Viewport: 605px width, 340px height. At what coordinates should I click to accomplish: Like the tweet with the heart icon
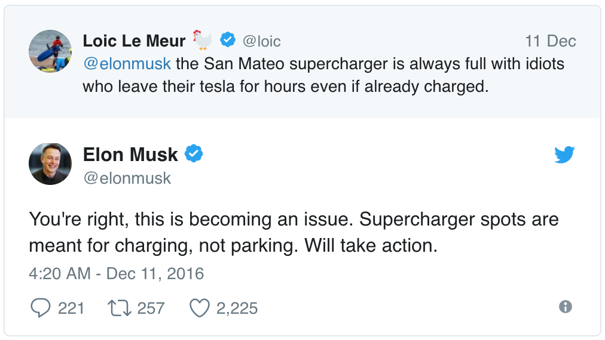pos(199,308)
